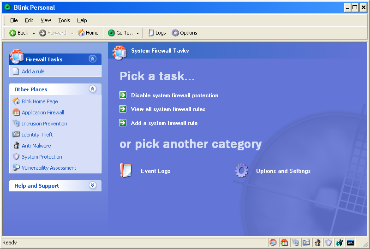This screenshot has width=370, height=249.
Task: Click the Firewall Tasks panel header
Action: (55, 59)
